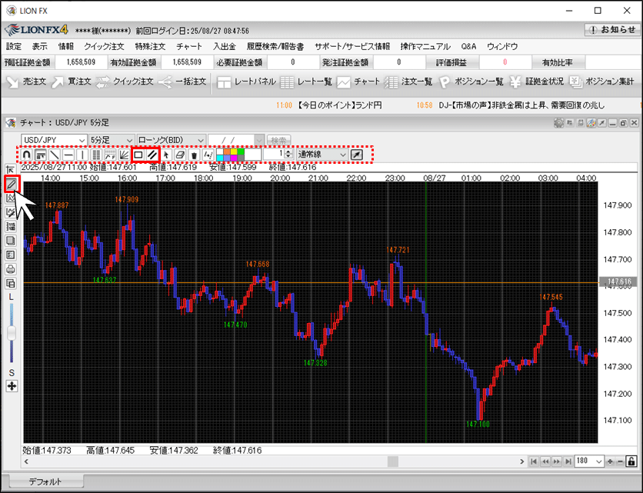This screenshot has width=643, height=493.
Task: Open the pencil drawing tools sidebar icon
Action: pyautogui.click(x=12, y=184)
